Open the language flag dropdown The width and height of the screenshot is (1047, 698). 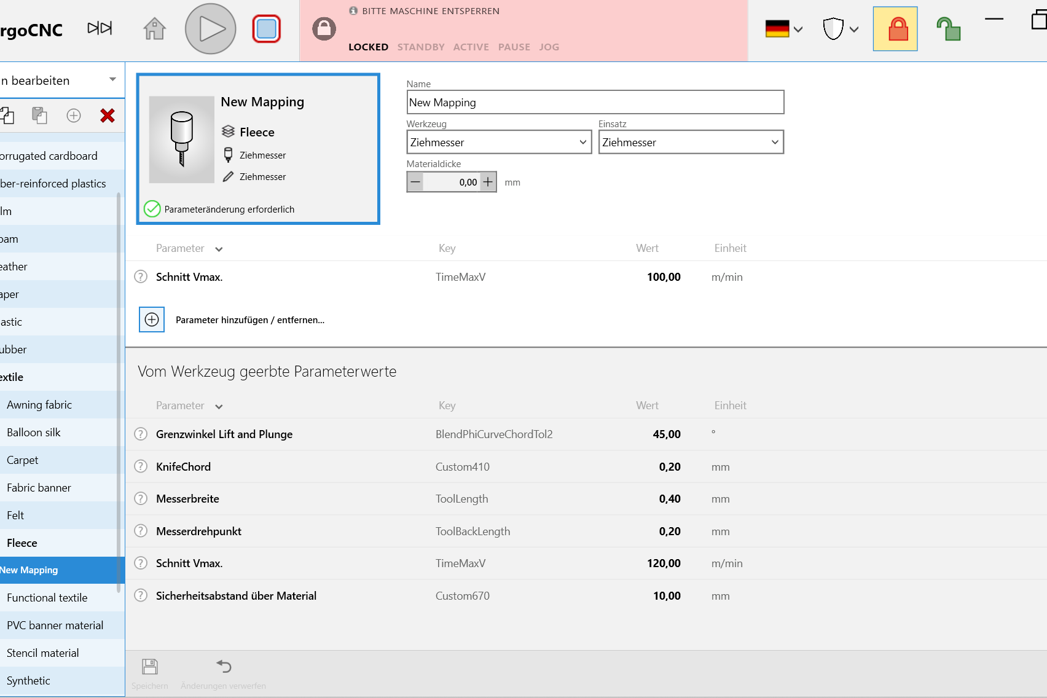(784, 29)
